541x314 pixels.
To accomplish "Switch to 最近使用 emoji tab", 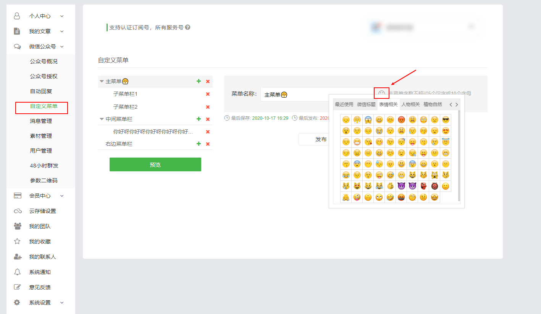I will tap(344, 105).
